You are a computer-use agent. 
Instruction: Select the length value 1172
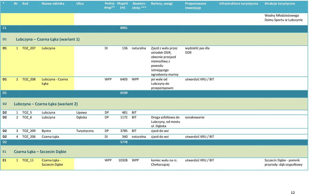click(124, 117)
